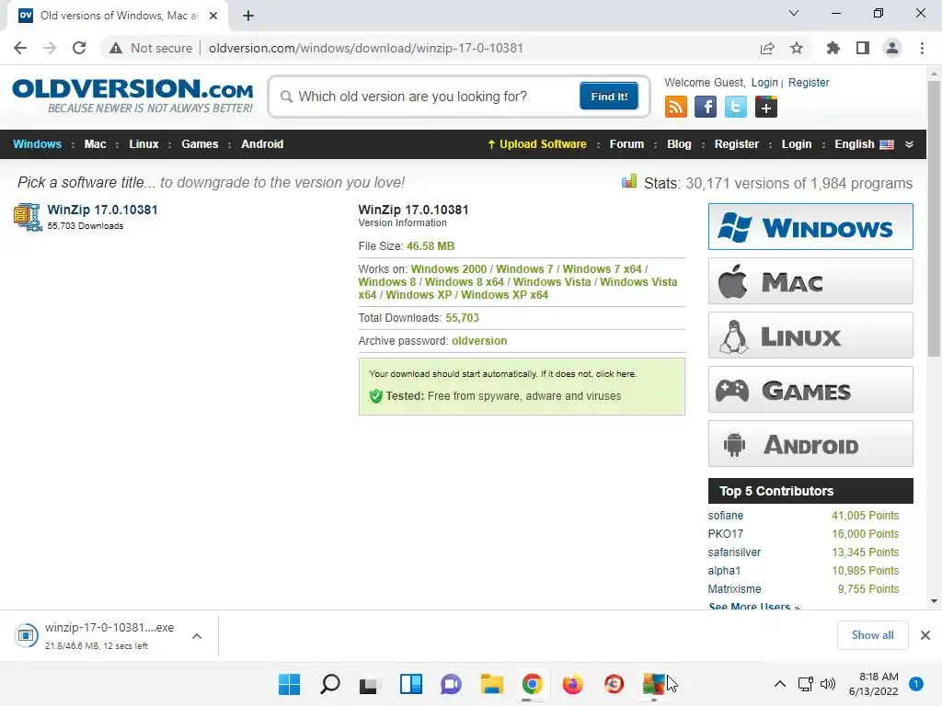Click the Not secure warning icon
The height and width of the screenshot is (706, 942).
pyautogui.click(x=116, y=48)
